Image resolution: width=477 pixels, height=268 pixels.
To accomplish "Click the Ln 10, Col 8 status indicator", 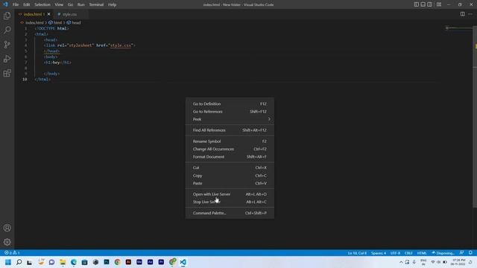I will (x=357, y=253).
